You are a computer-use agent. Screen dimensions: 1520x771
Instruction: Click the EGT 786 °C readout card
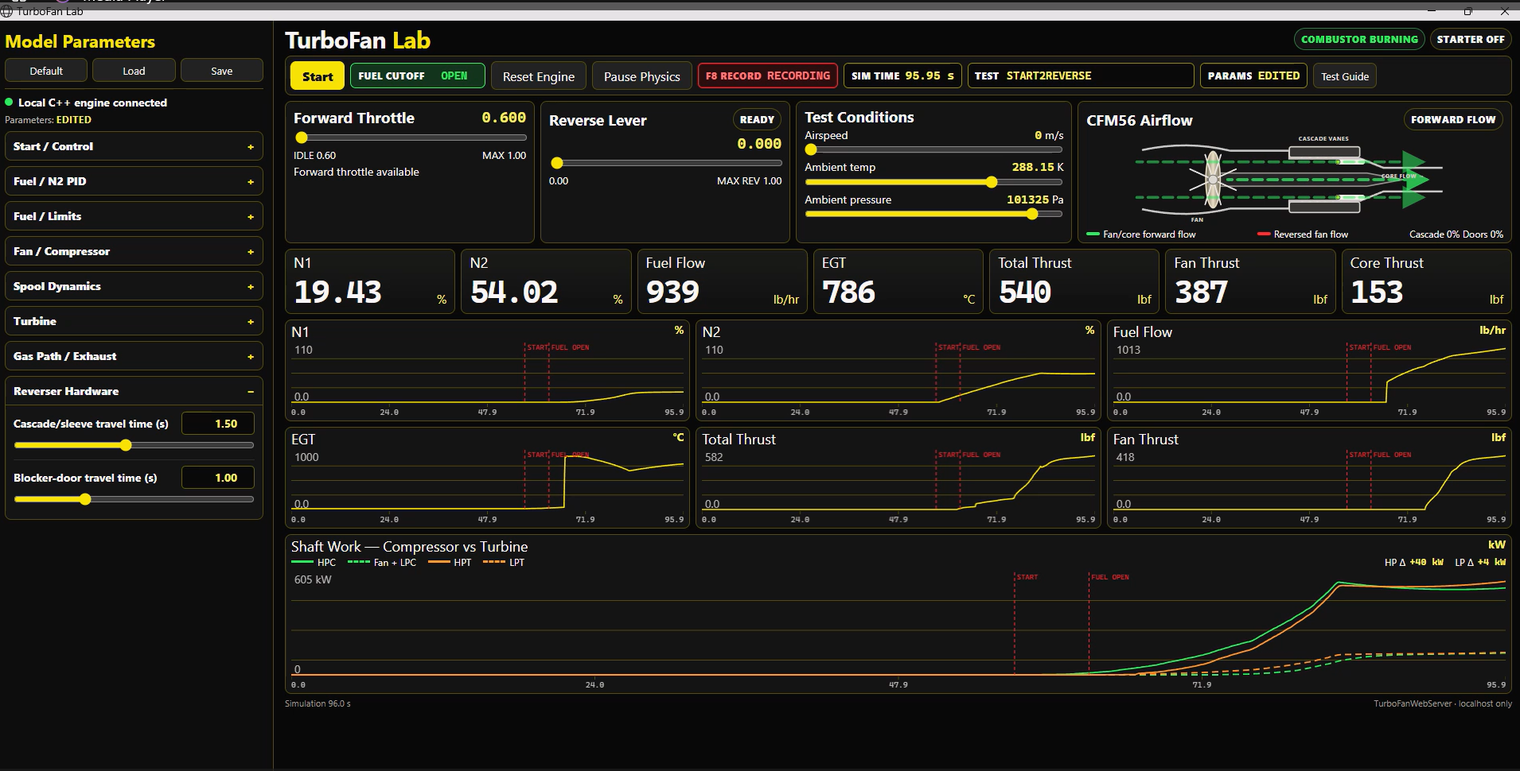click(898, 281)
